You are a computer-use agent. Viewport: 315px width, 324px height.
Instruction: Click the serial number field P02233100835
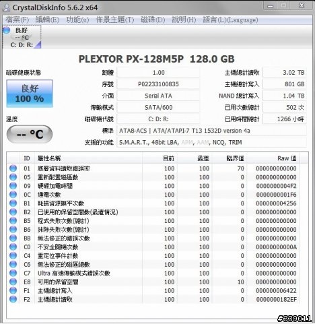point(158,84)
